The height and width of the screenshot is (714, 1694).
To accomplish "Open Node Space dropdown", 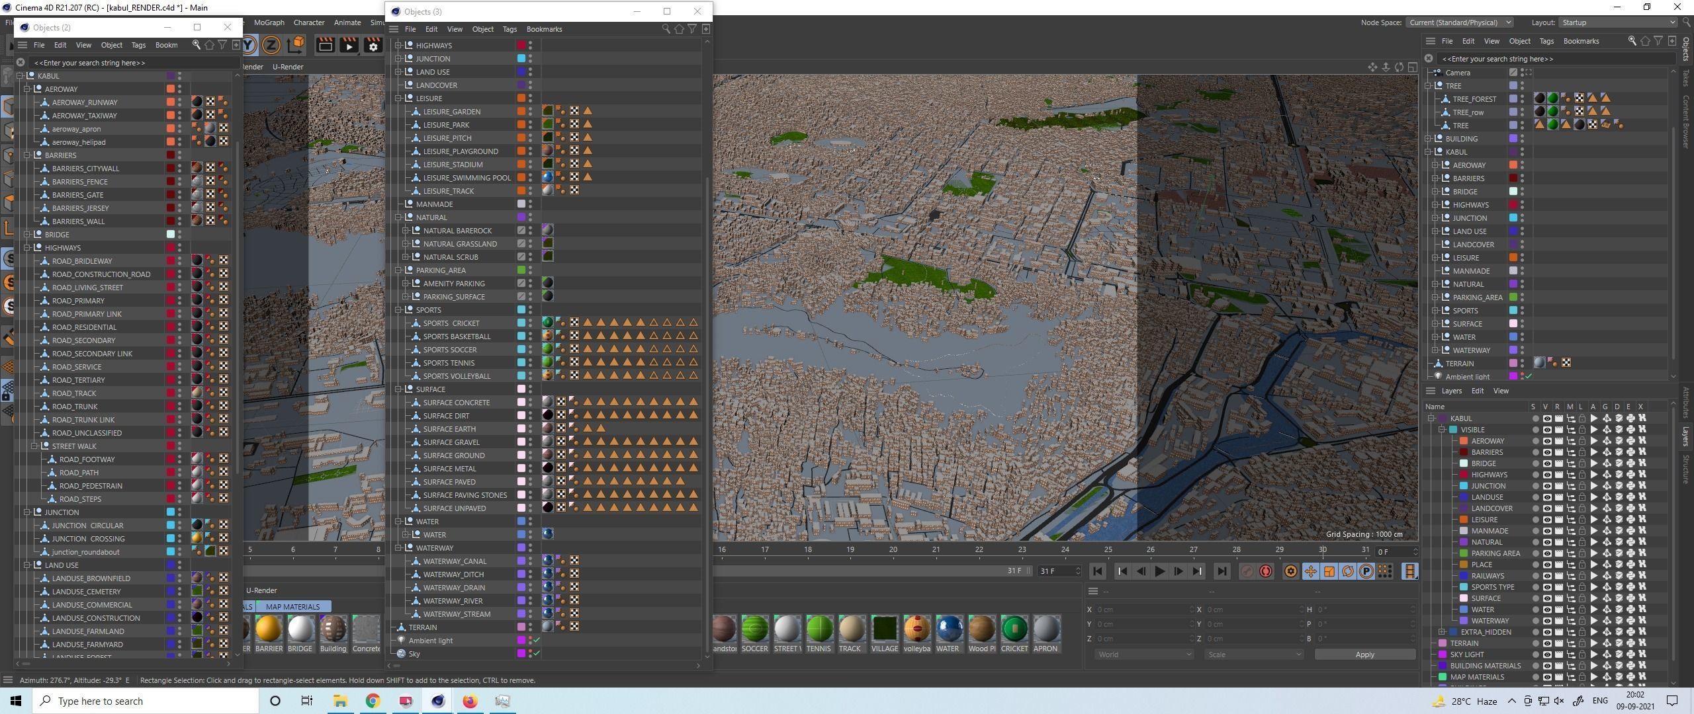I will (1460, 22).
